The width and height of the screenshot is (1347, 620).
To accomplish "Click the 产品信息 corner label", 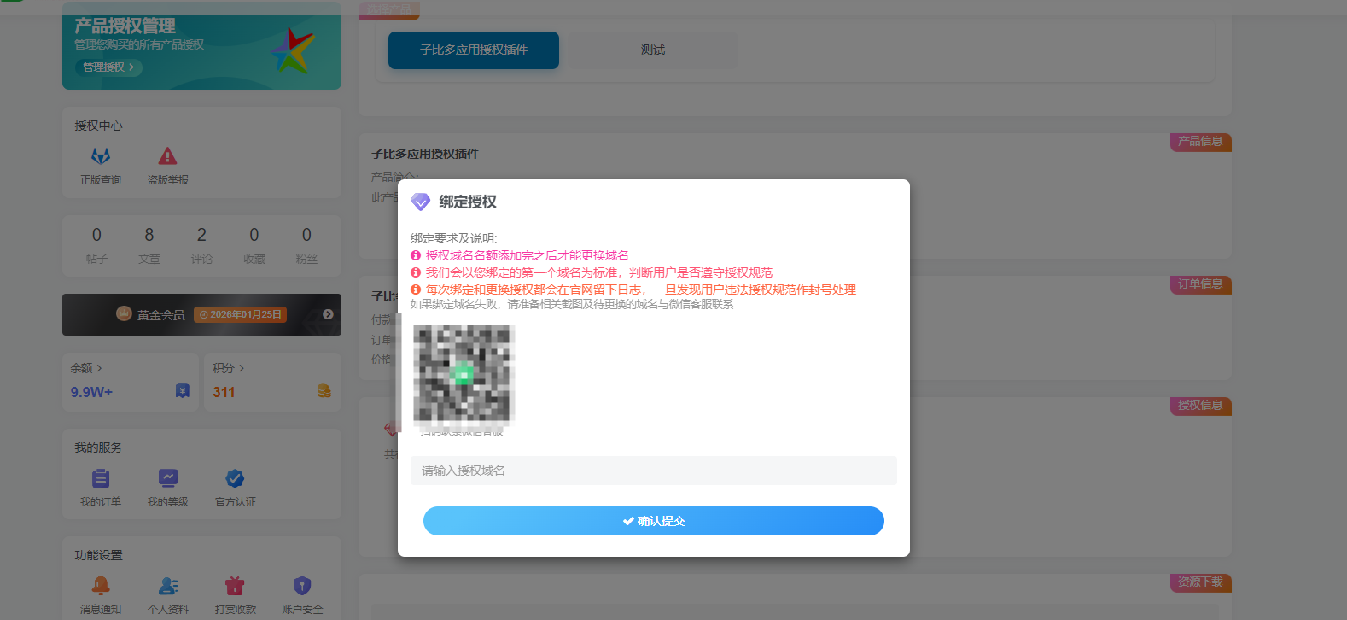I will tap(1200, 142).
